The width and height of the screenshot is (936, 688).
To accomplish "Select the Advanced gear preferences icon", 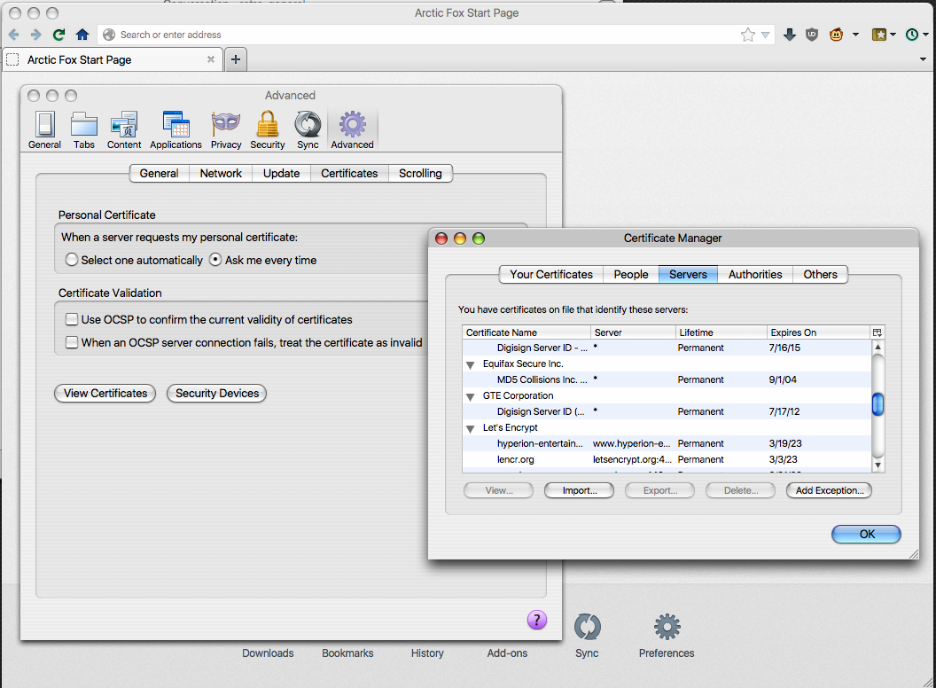I will click(x=352, y=129).
